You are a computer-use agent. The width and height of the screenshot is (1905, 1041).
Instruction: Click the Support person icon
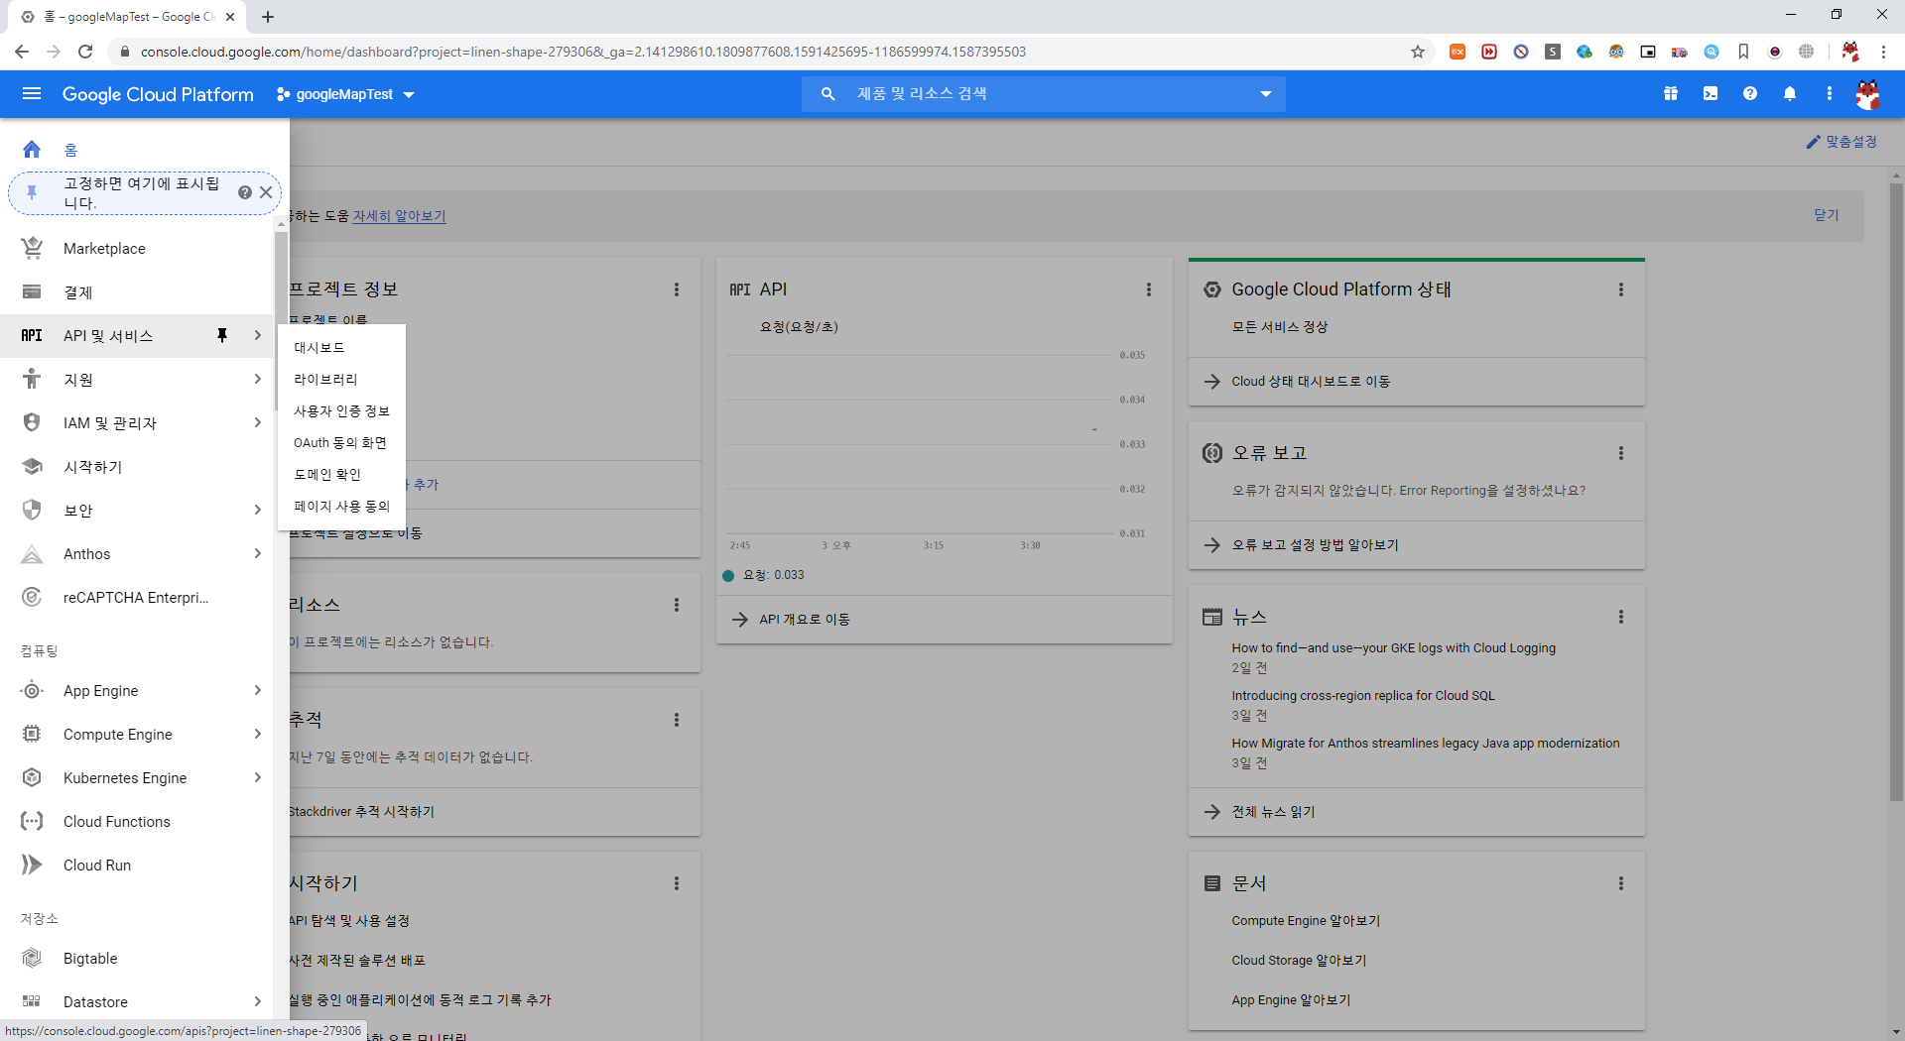pyautogui.click(x=32, y=380)
